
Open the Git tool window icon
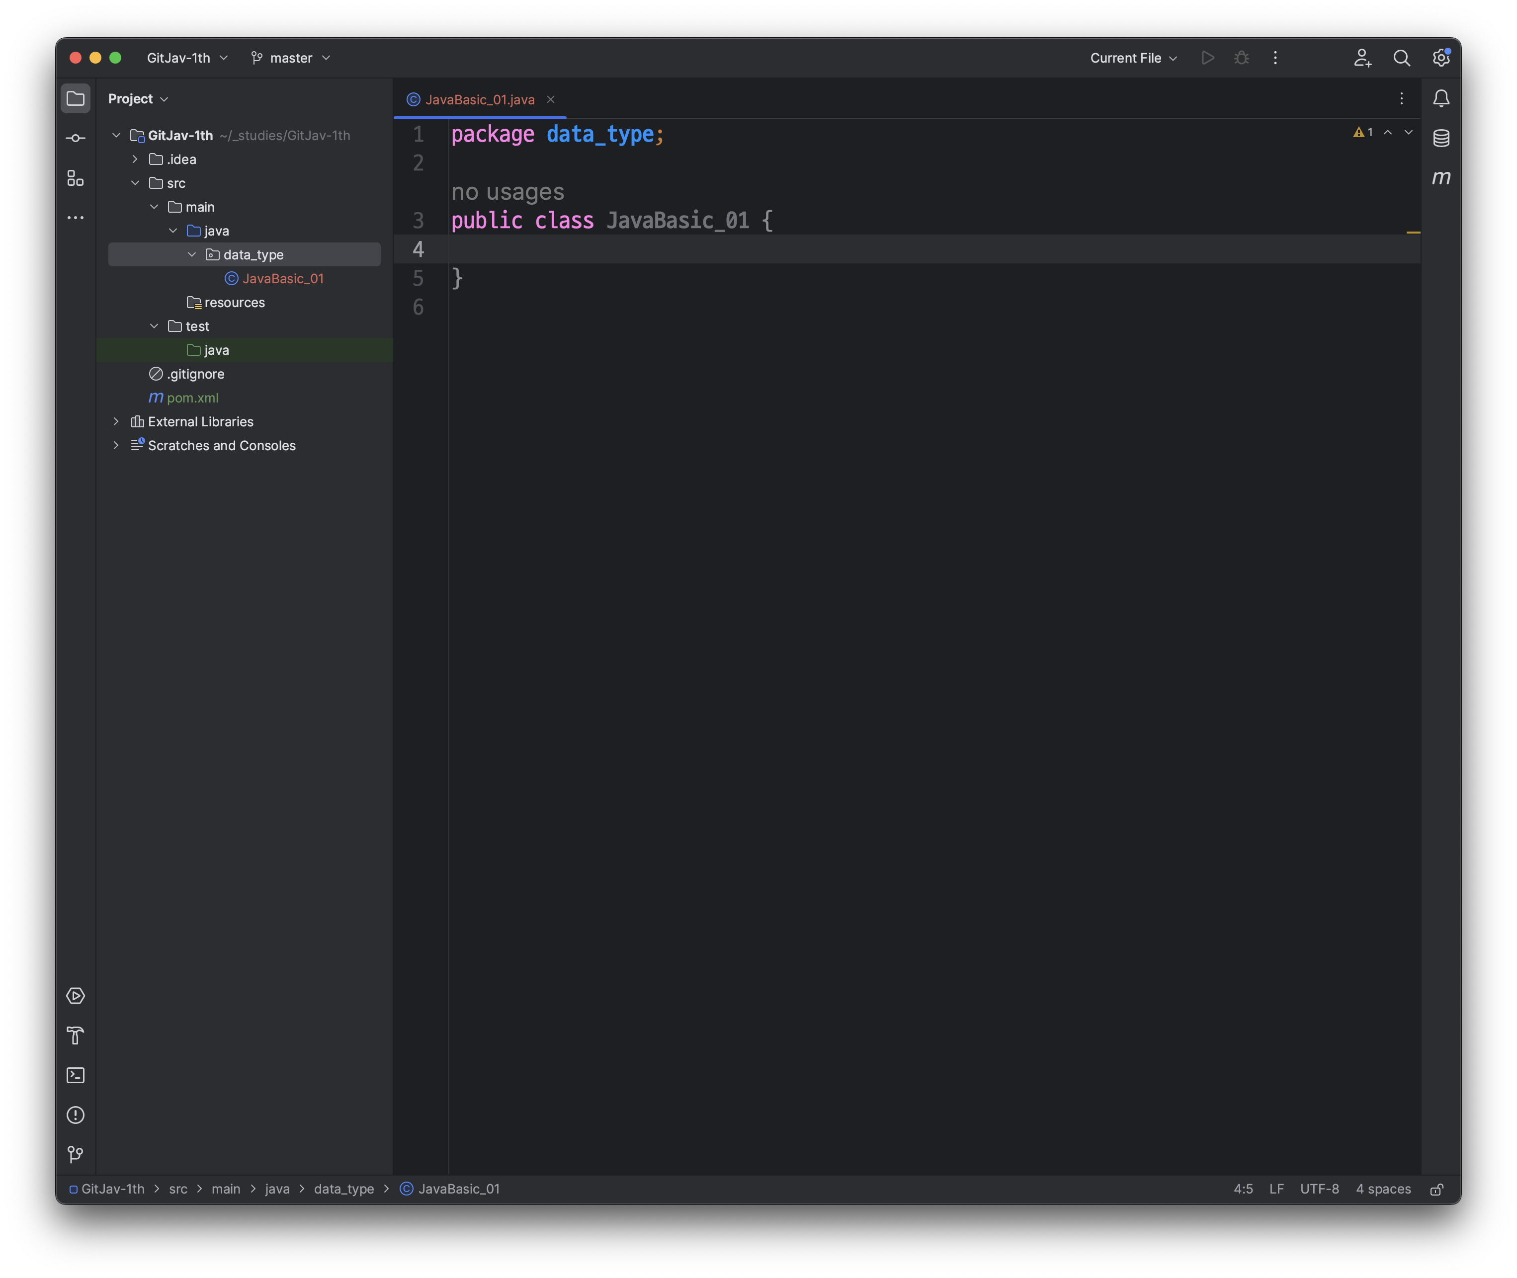point(76,1154)
